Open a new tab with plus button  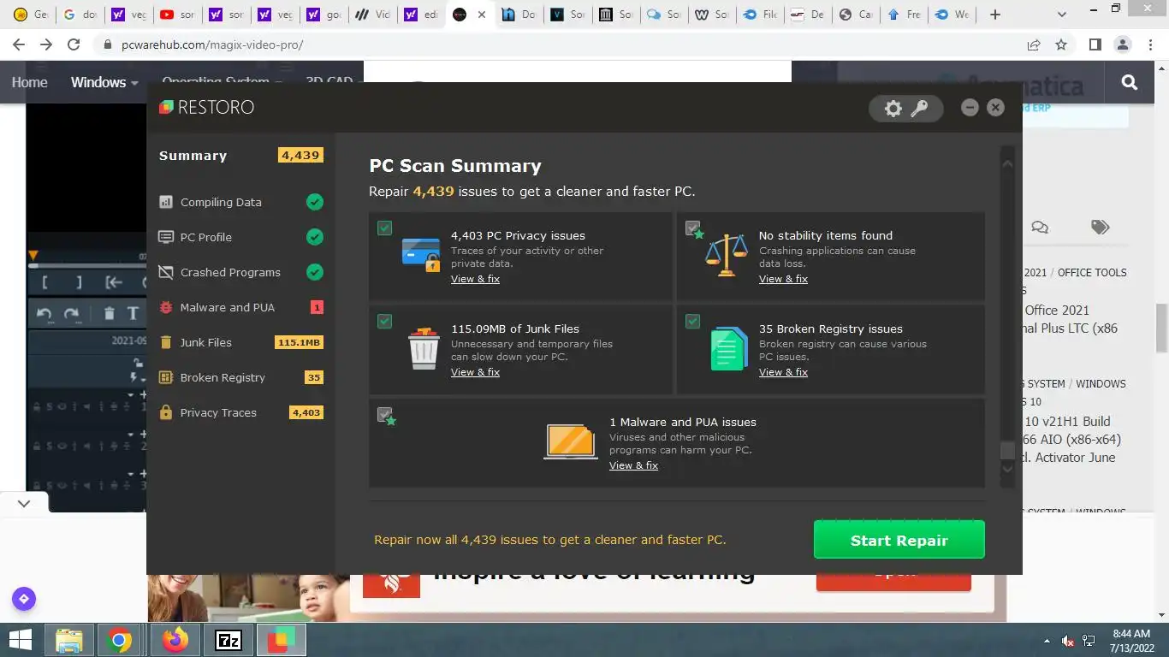(x=994, y=15)
